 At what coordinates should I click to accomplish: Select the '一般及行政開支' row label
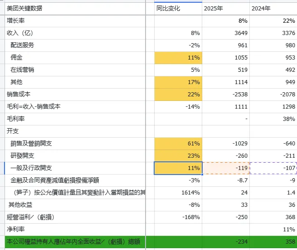(75, 168)
